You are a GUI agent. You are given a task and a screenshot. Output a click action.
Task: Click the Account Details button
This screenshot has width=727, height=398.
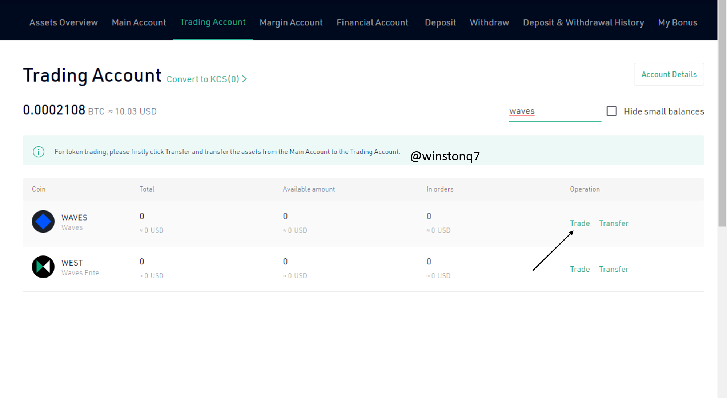click(669, 74)
